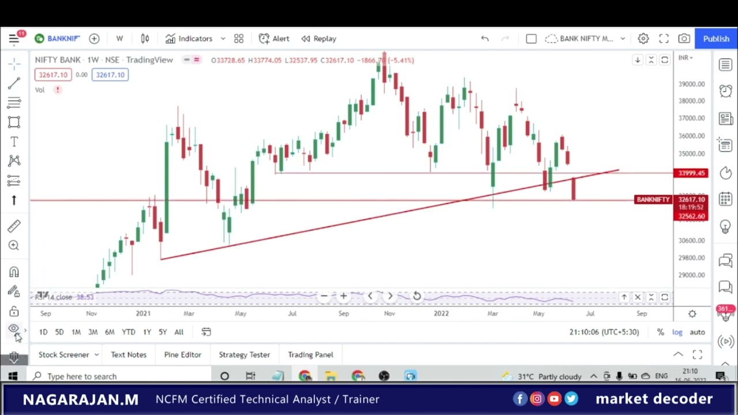Screen dimensions: 738x415
Task: Select the ruler measure tool
Action: click(14, 226)
